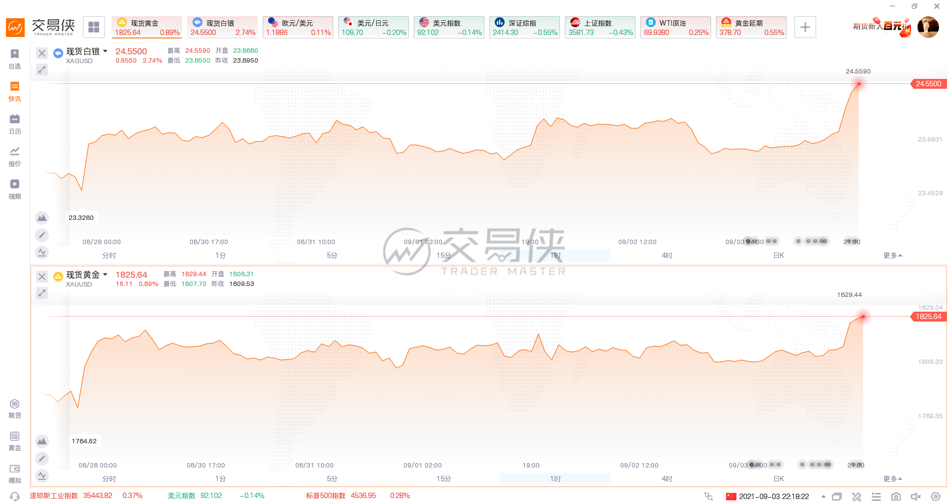Select pencil drawing tool on silver chart
Image resolution: width=948 pixels, height=503 pixels.
coord(42,235)
